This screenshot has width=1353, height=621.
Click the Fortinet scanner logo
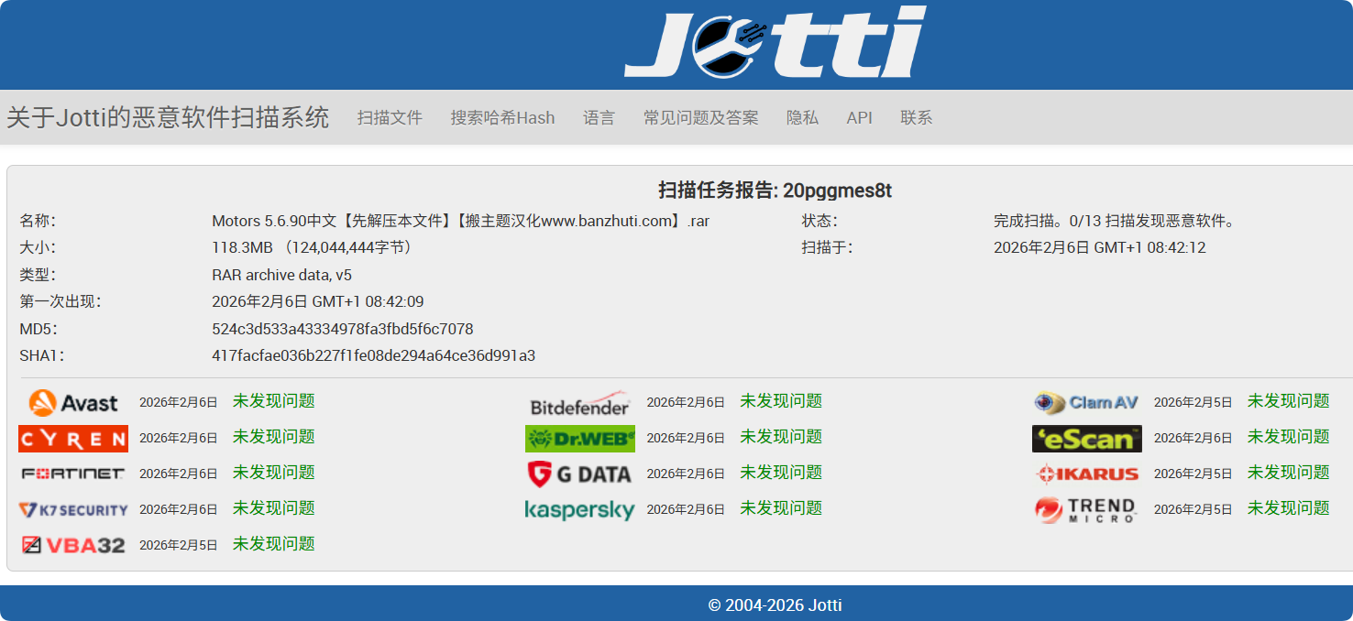73,474
